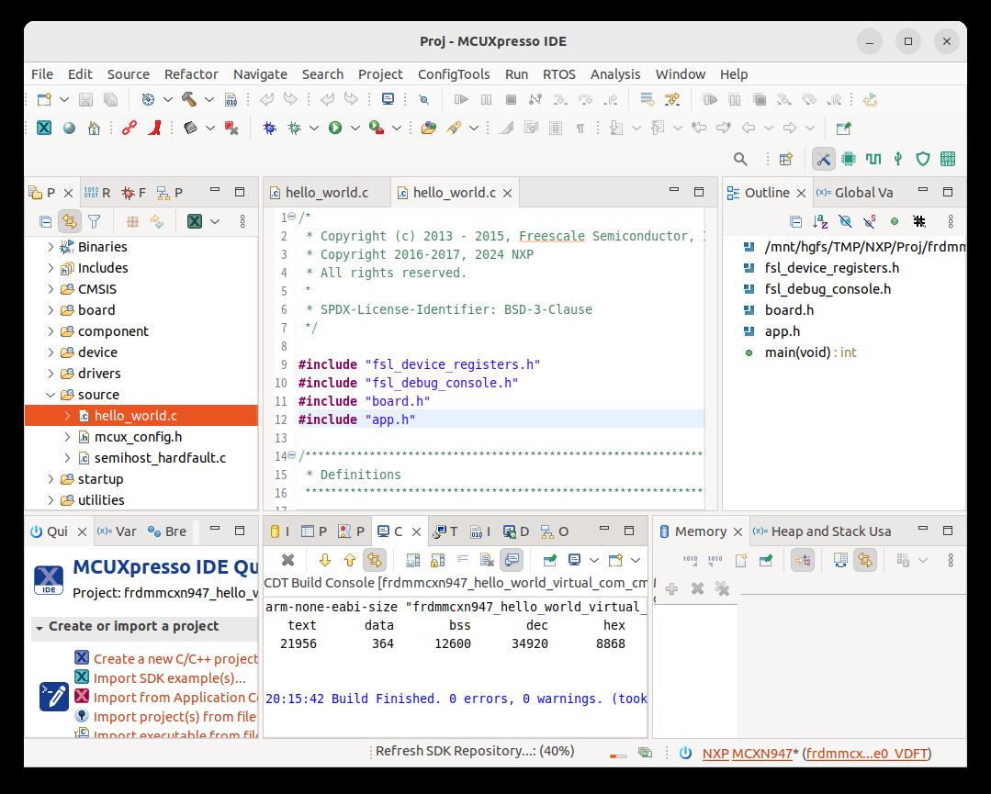The image size is (991, 794).
Task: Click the hammer Build icon in toolbar
Action: click(189, 99)
